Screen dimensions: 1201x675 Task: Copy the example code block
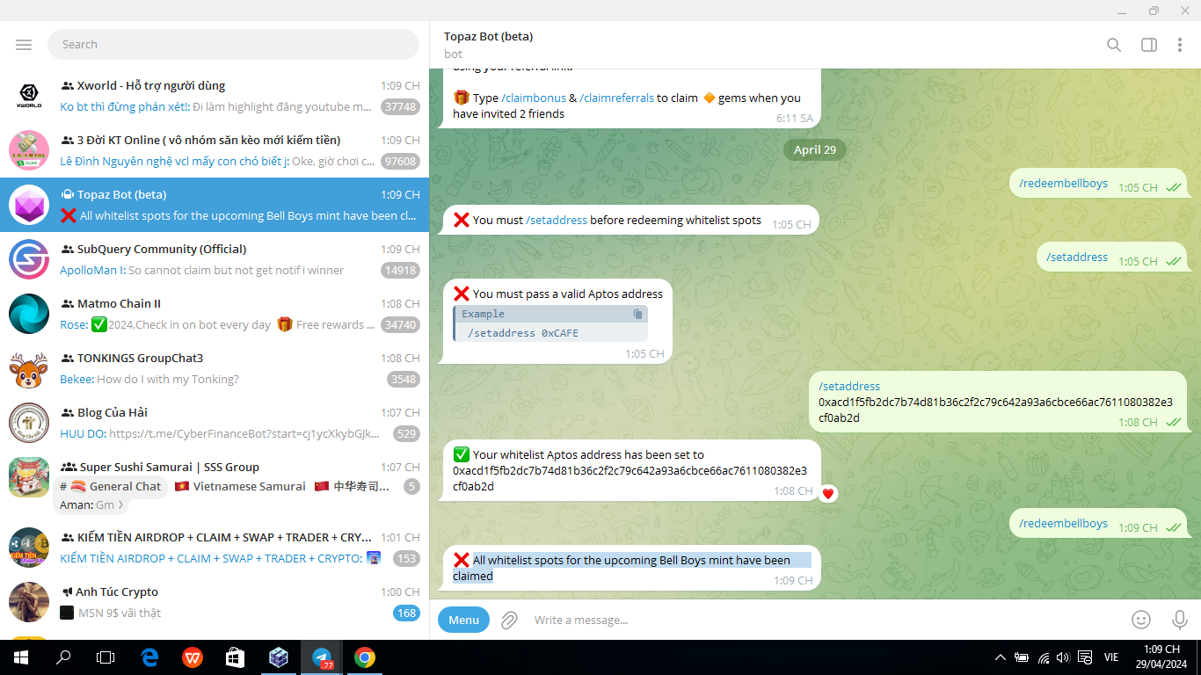pyautogui.click(x=637, y=314)
